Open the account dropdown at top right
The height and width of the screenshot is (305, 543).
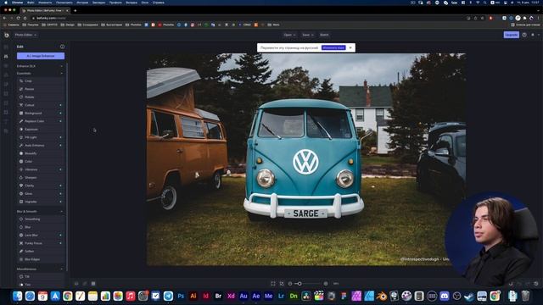click(535, 35)
